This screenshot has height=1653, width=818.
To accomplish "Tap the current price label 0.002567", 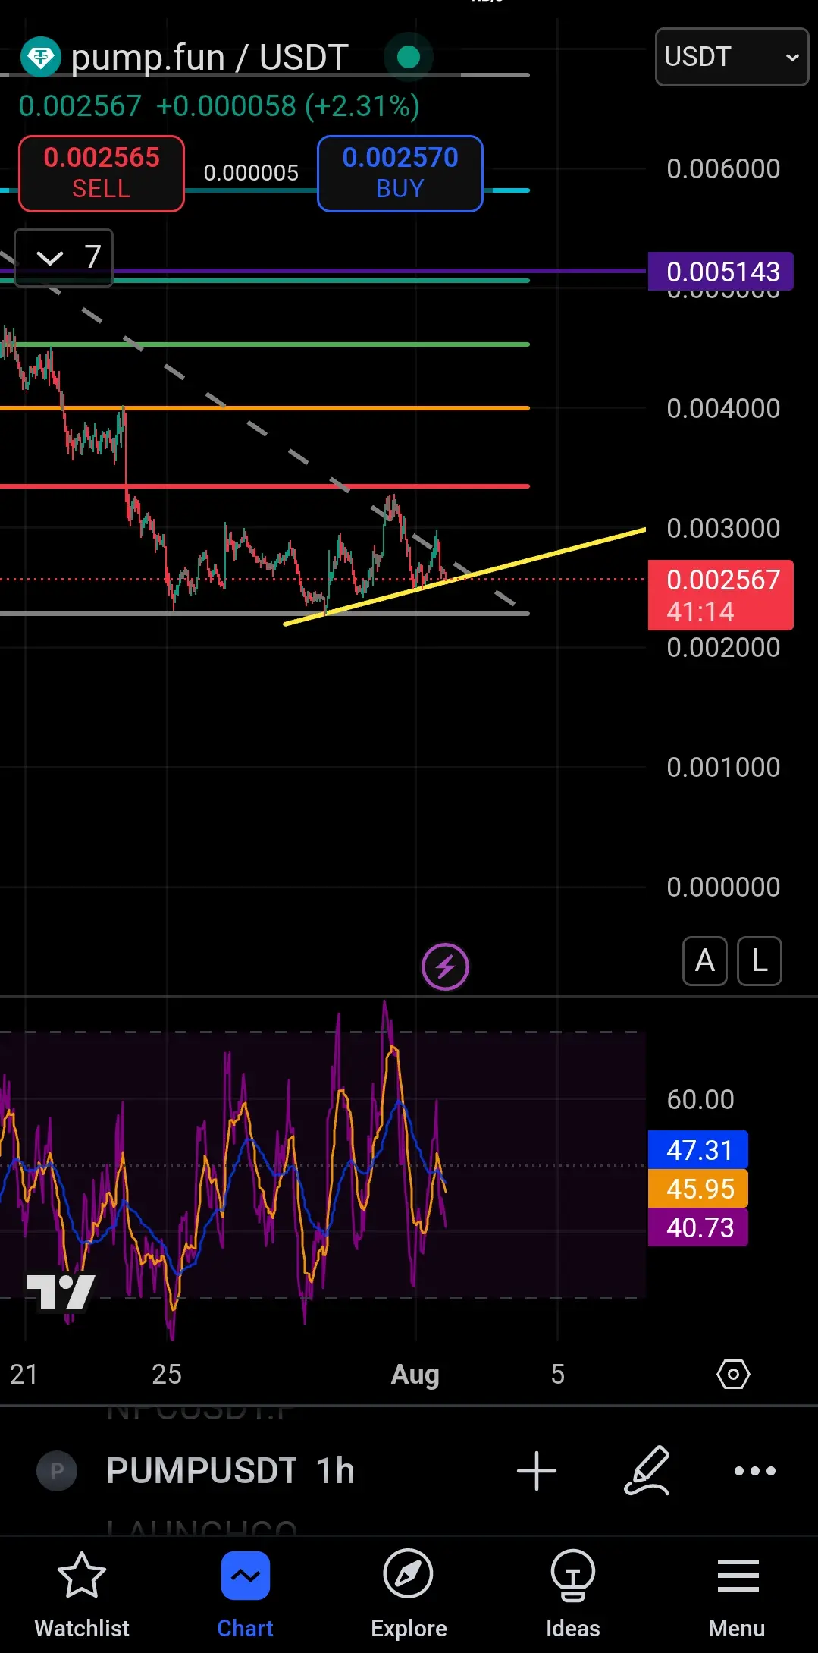I will (x=721, y=595).
